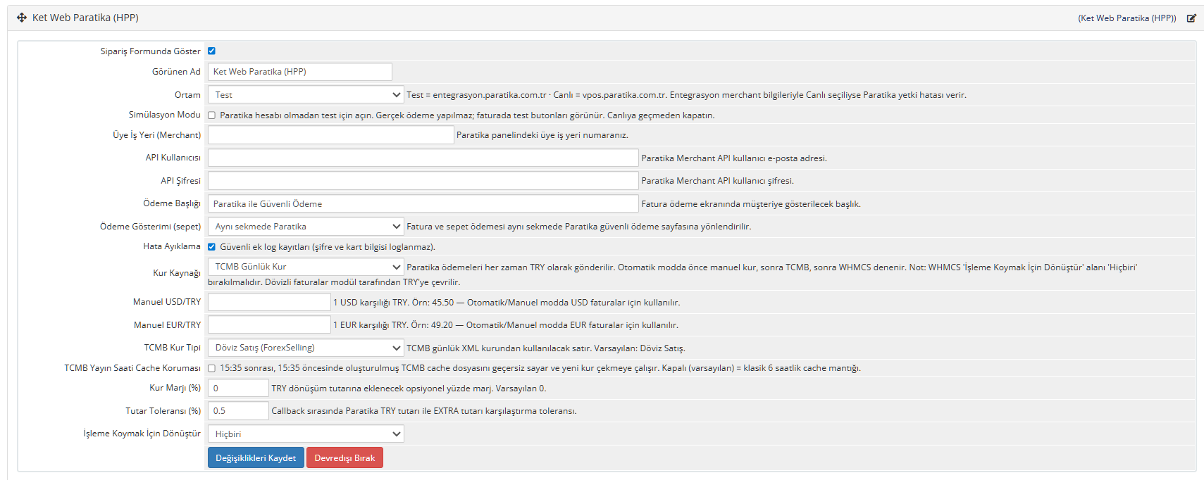Viewport: 1204px width, 480px height.
Task: Focus the Ödeme Başlığı input field
Action: tap(423, 203)
